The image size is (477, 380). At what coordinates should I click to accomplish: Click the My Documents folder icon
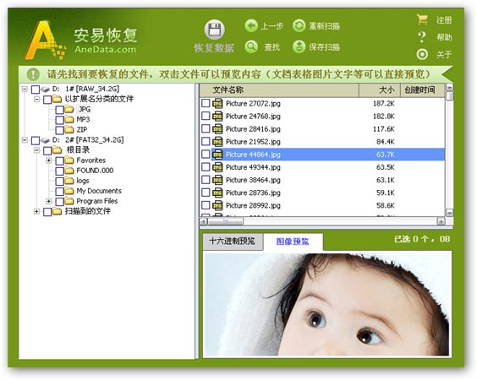[69, 191]
